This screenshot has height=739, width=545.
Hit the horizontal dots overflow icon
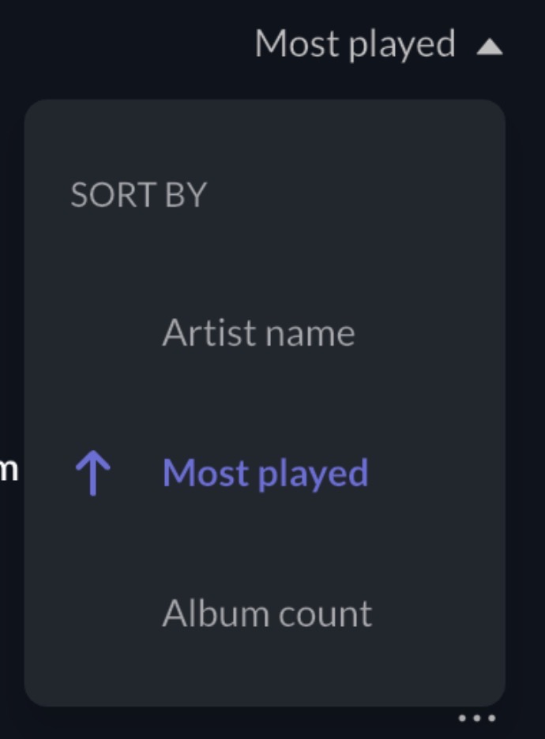coord(477,718)
